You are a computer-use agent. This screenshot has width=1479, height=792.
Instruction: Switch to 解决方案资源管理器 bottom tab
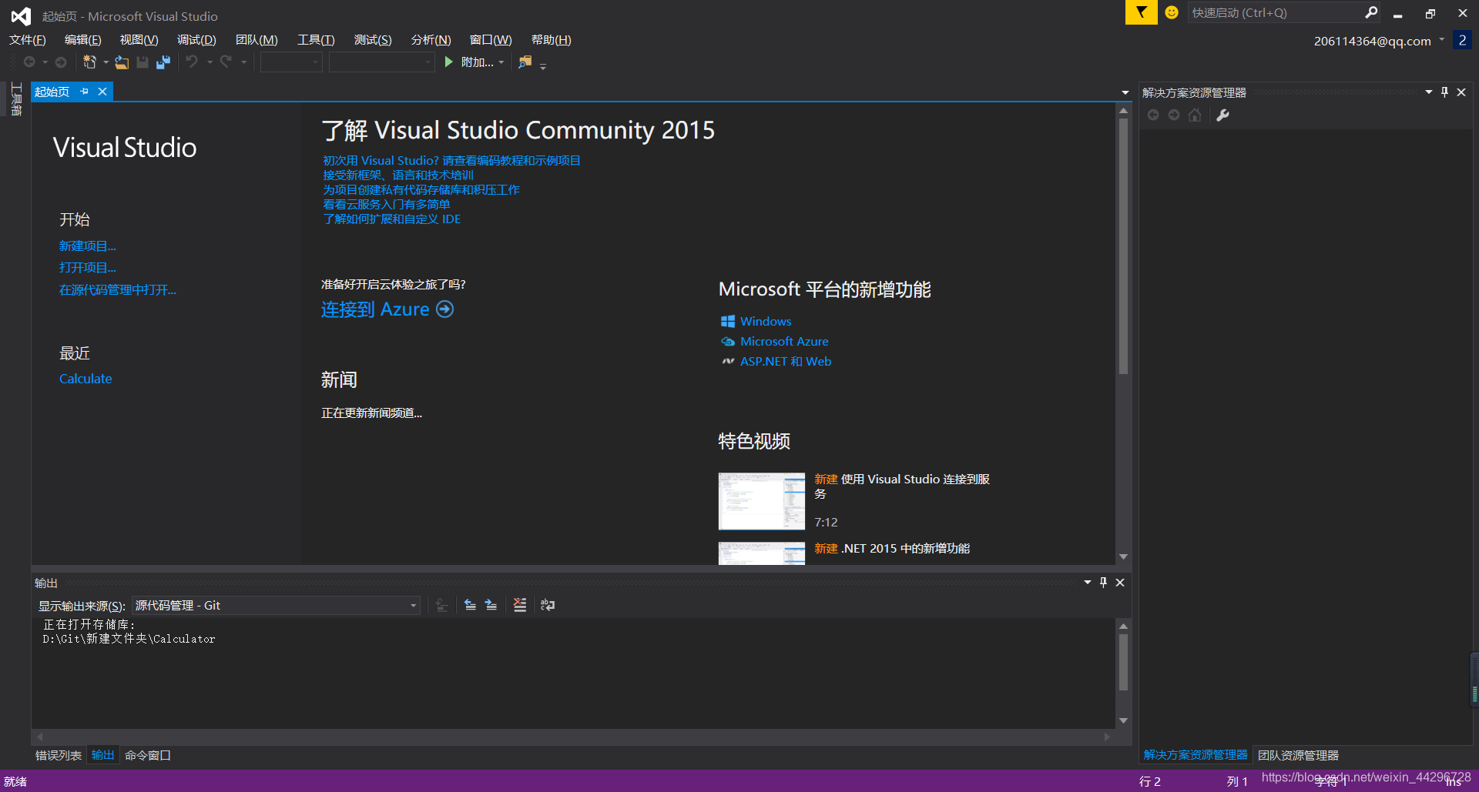(1195, 755)
